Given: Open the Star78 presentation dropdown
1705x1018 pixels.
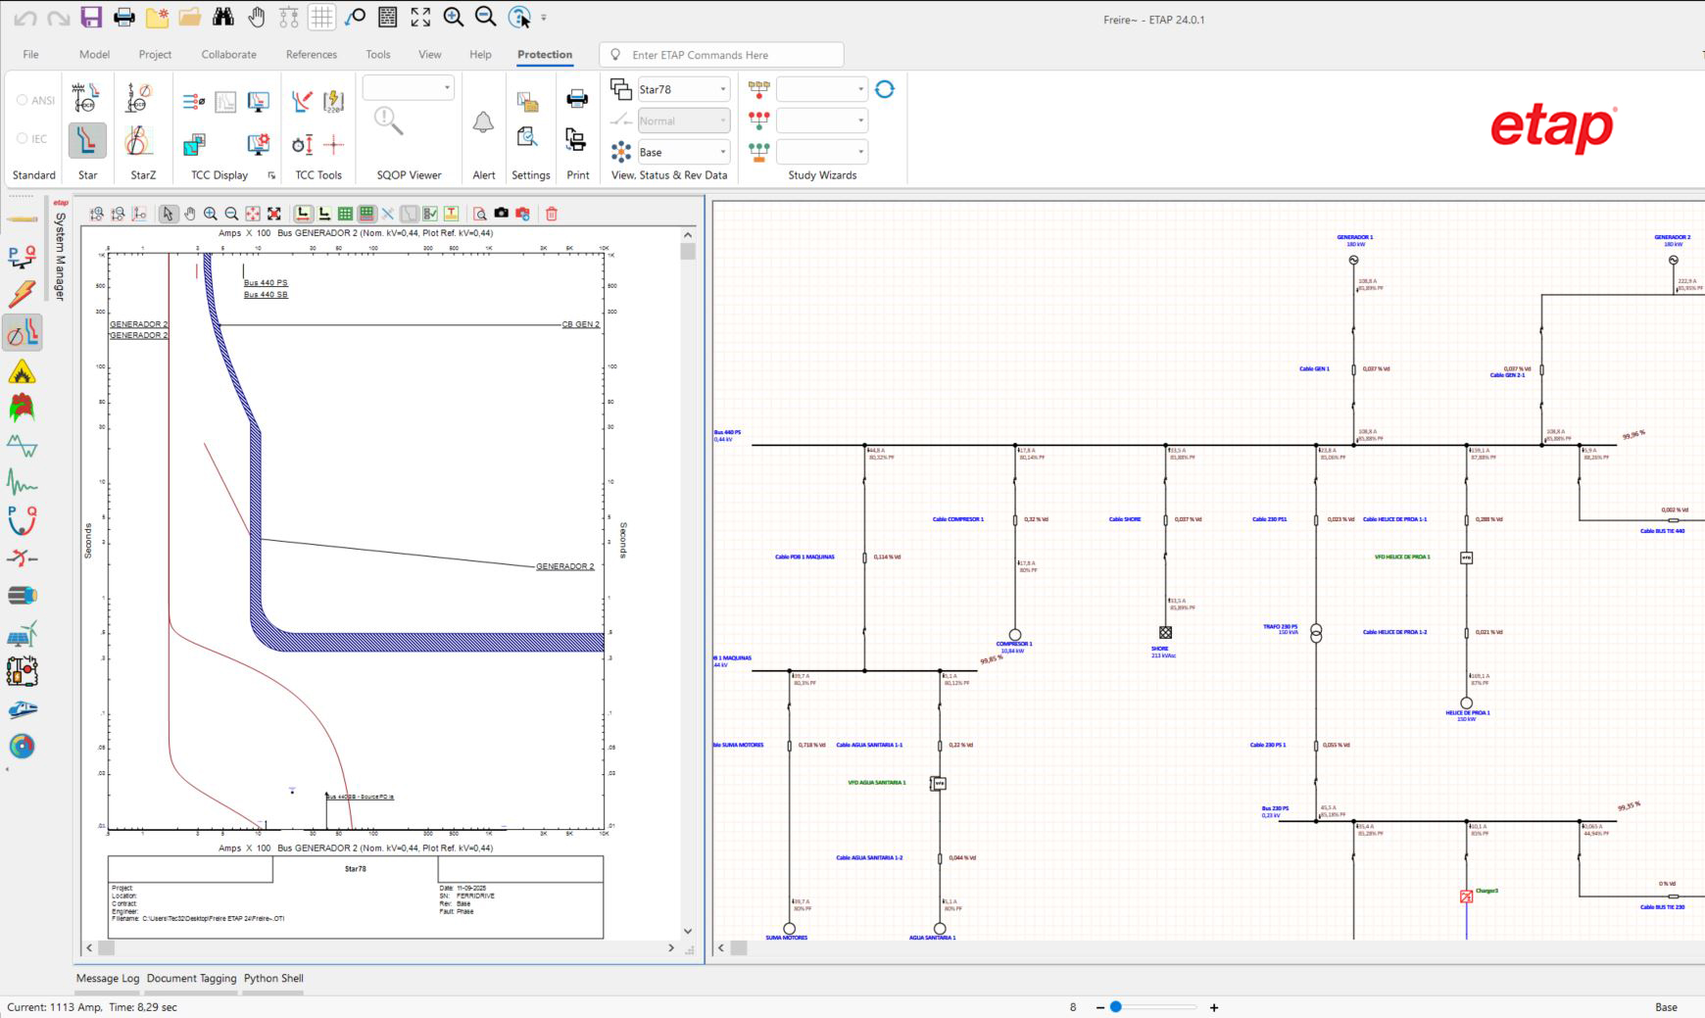Looking at the screenshot, I should (684, 89).
